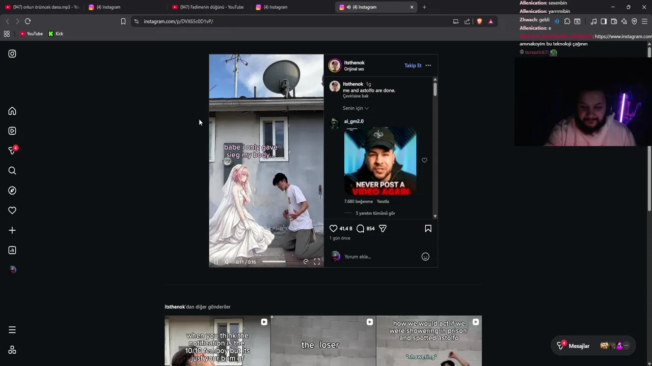
Task: Open 'showering in prison' post thumbnail
Action: coord(429,341)
